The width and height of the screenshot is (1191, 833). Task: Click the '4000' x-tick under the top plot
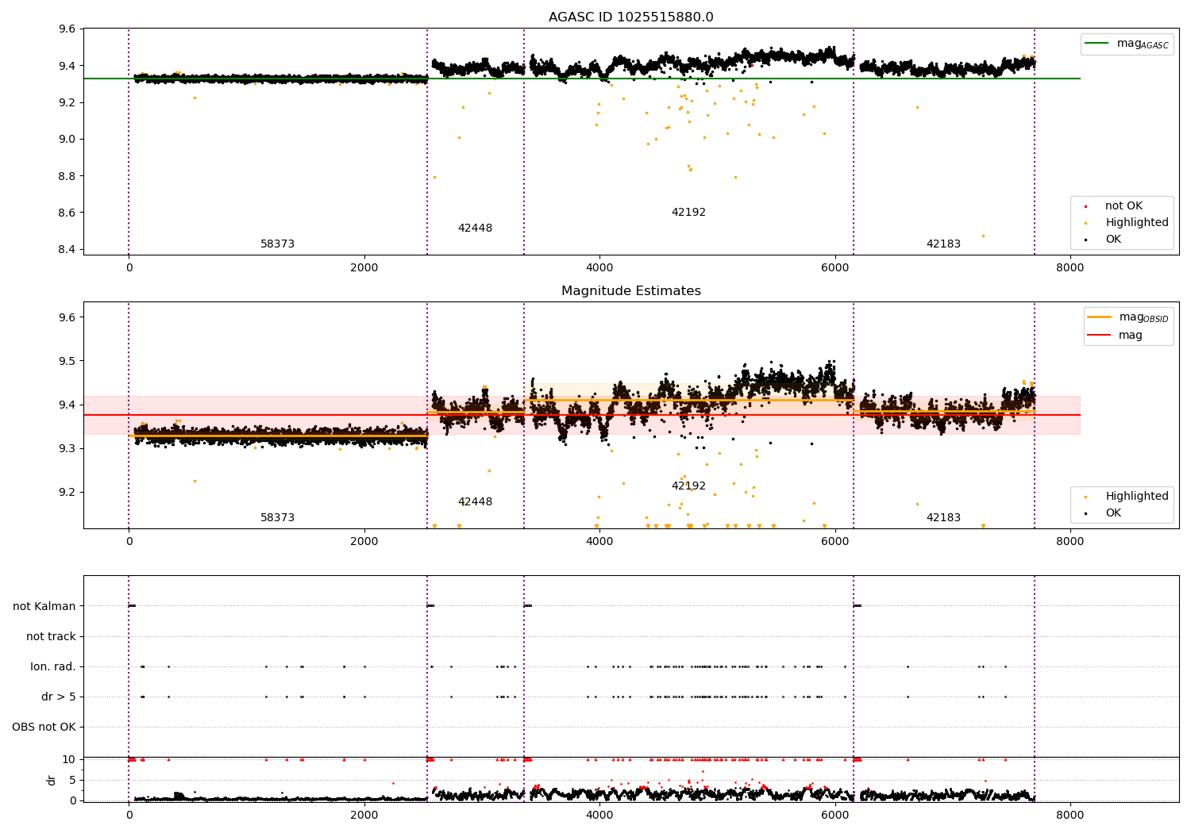(599, 267)
